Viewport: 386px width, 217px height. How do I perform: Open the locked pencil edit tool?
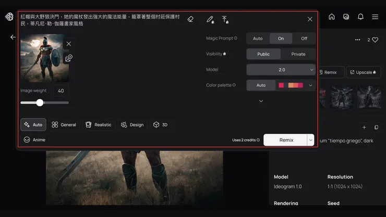(x=210, y=20)
